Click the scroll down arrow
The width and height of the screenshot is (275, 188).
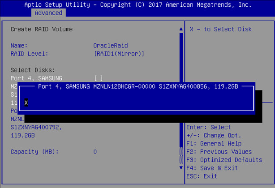(x=181, y=168)
